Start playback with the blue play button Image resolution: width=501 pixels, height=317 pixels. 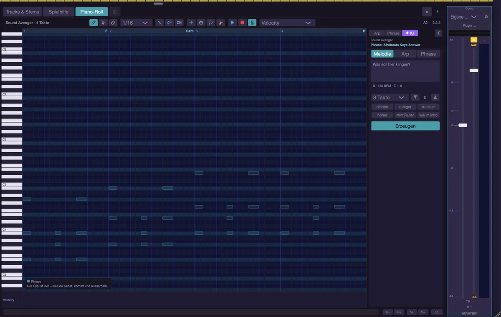click(x=233, y=23)
